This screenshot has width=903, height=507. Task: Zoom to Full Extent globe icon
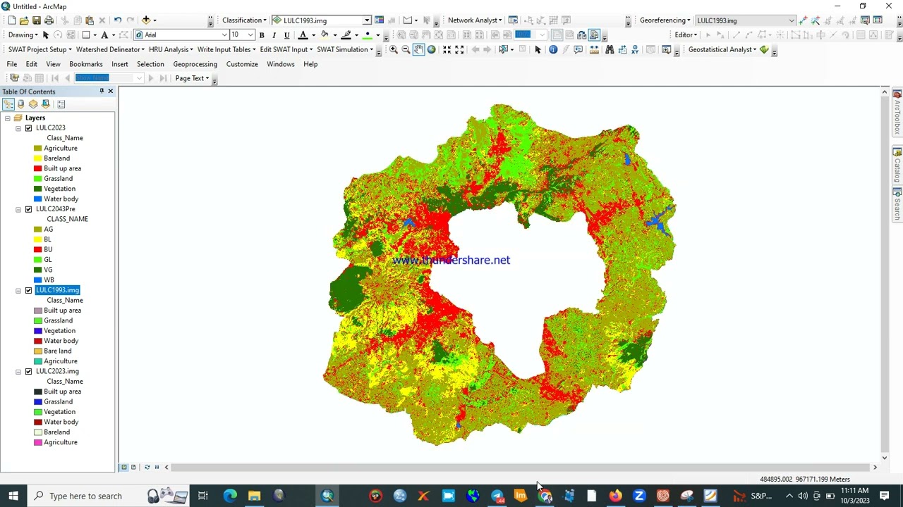431,49
